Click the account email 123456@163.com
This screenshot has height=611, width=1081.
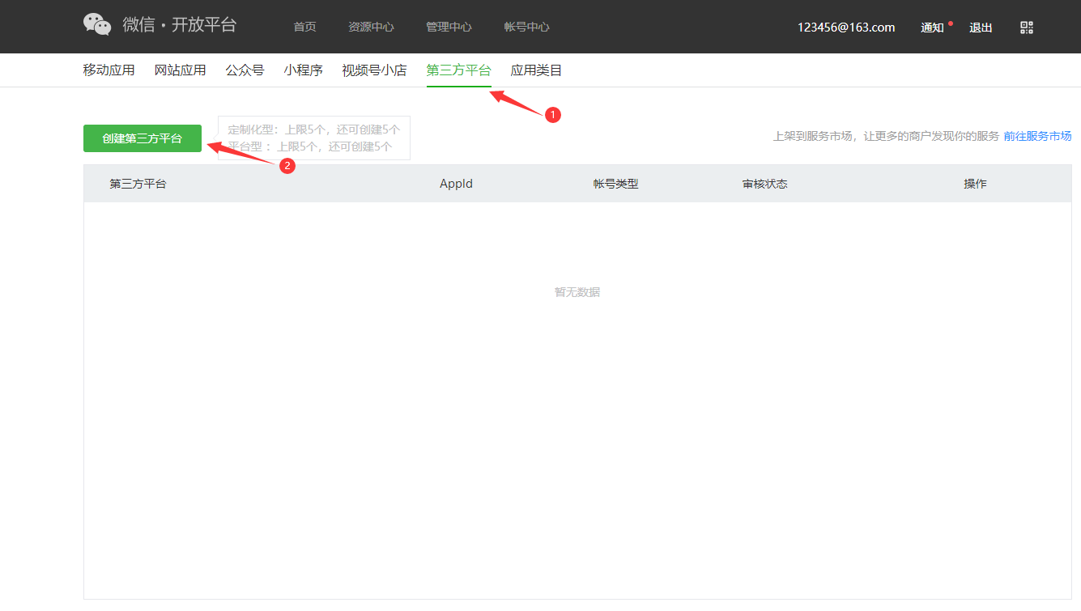coord(846,28)
